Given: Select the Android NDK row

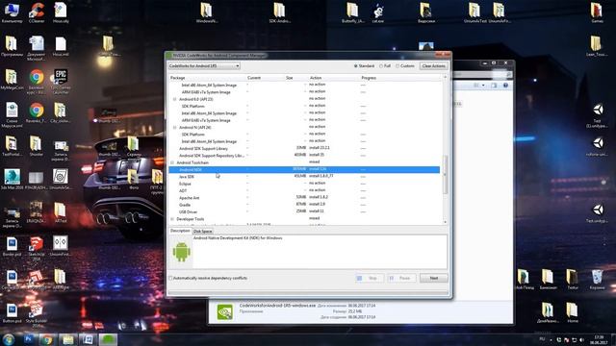Looking at the screenshot, I should tap(304, 169).
